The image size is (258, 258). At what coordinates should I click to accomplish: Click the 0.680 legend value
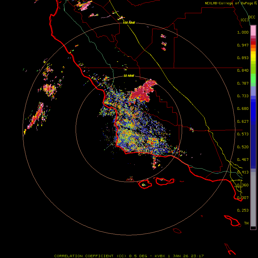click(x=243, y=109)
